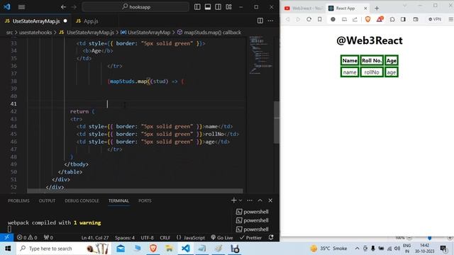Open the PROBLEMS panel tab
Screen dimensions: 454x255
click(x=18, y=200)
